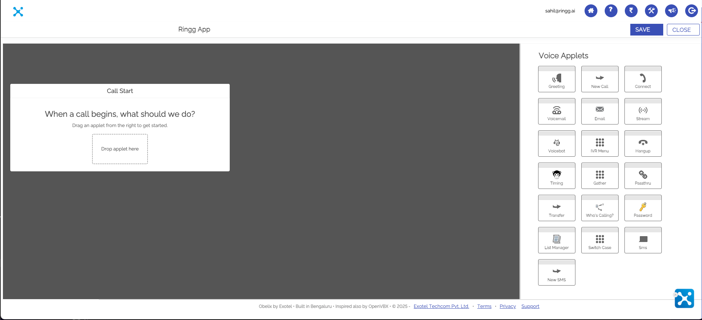Select the Email applet
This screenshot has width=702, height=320.
[600, 111]
